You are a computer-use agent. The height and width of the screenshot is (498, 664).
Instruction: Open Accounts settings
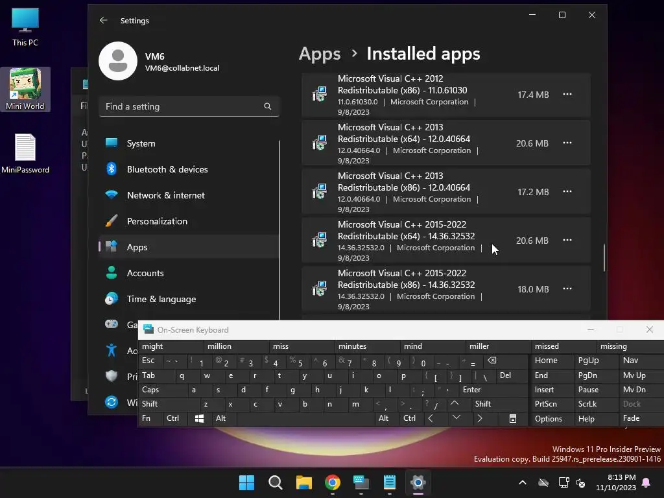coord(189,273)
